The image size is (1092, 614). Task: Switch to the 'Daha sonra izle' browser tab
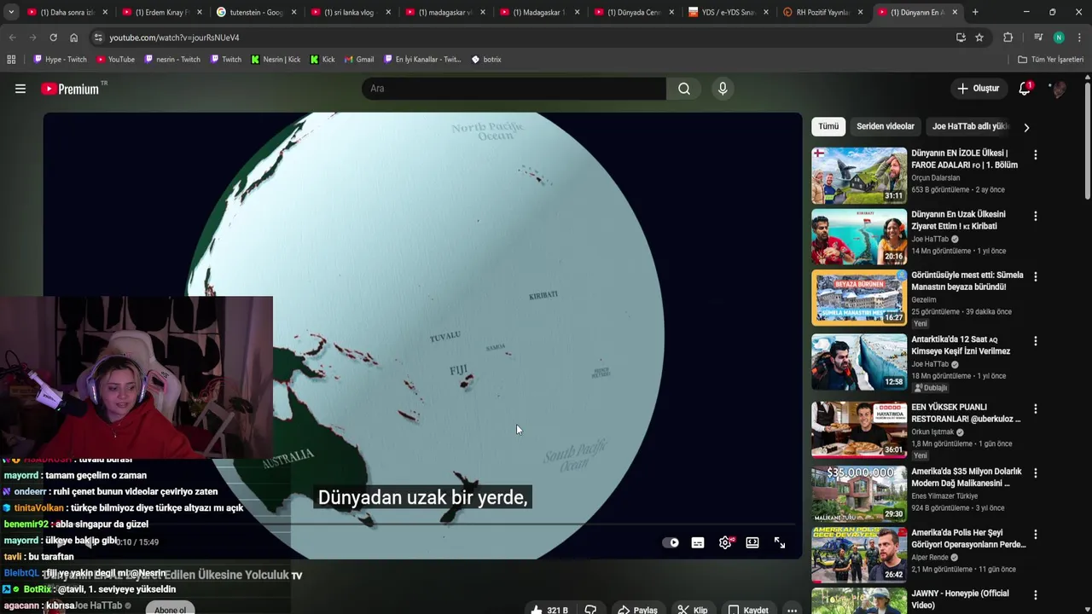(67, 12)
